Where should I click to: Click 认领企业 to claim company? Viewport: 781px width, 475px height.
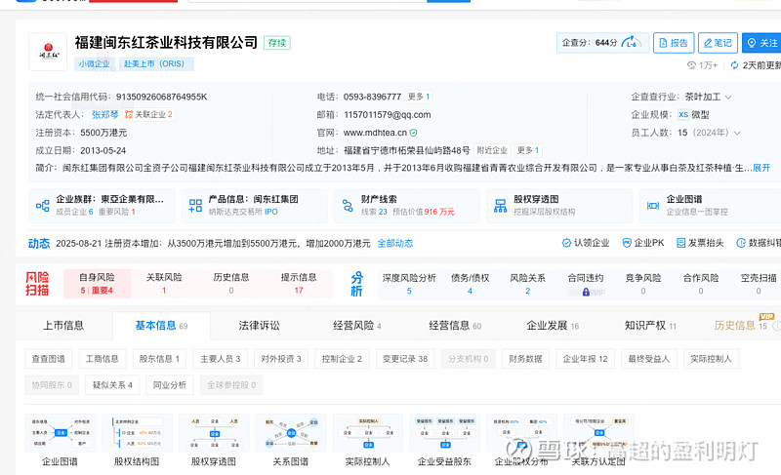pyautogui.click(x=586, y=243)
